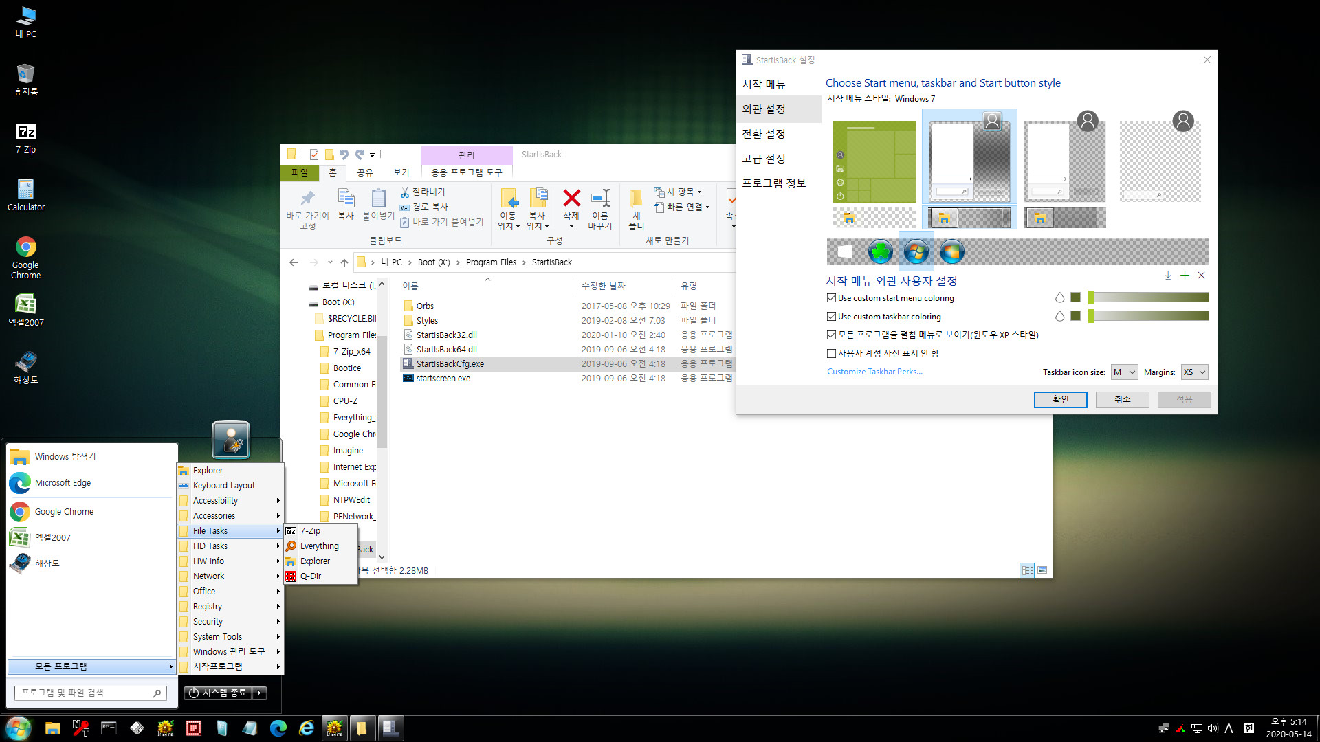Click the user account picture in start menu
The height and width of the screenshot is (742, 1320).
(231, 440)
